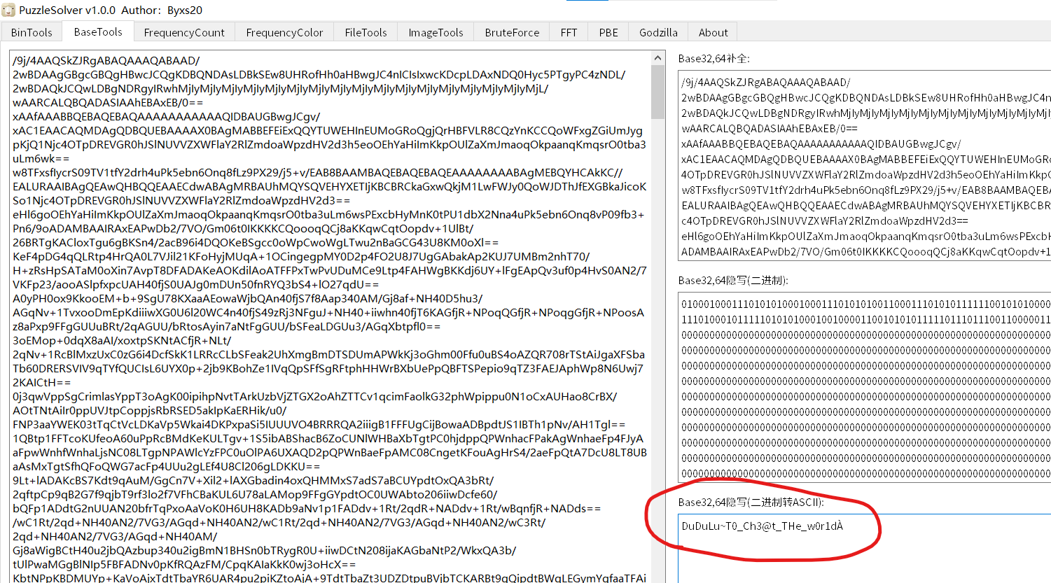Click inside the Base64 input text area
The height and width of the screenshot is (583, 1051).
[x=330, y=317]
